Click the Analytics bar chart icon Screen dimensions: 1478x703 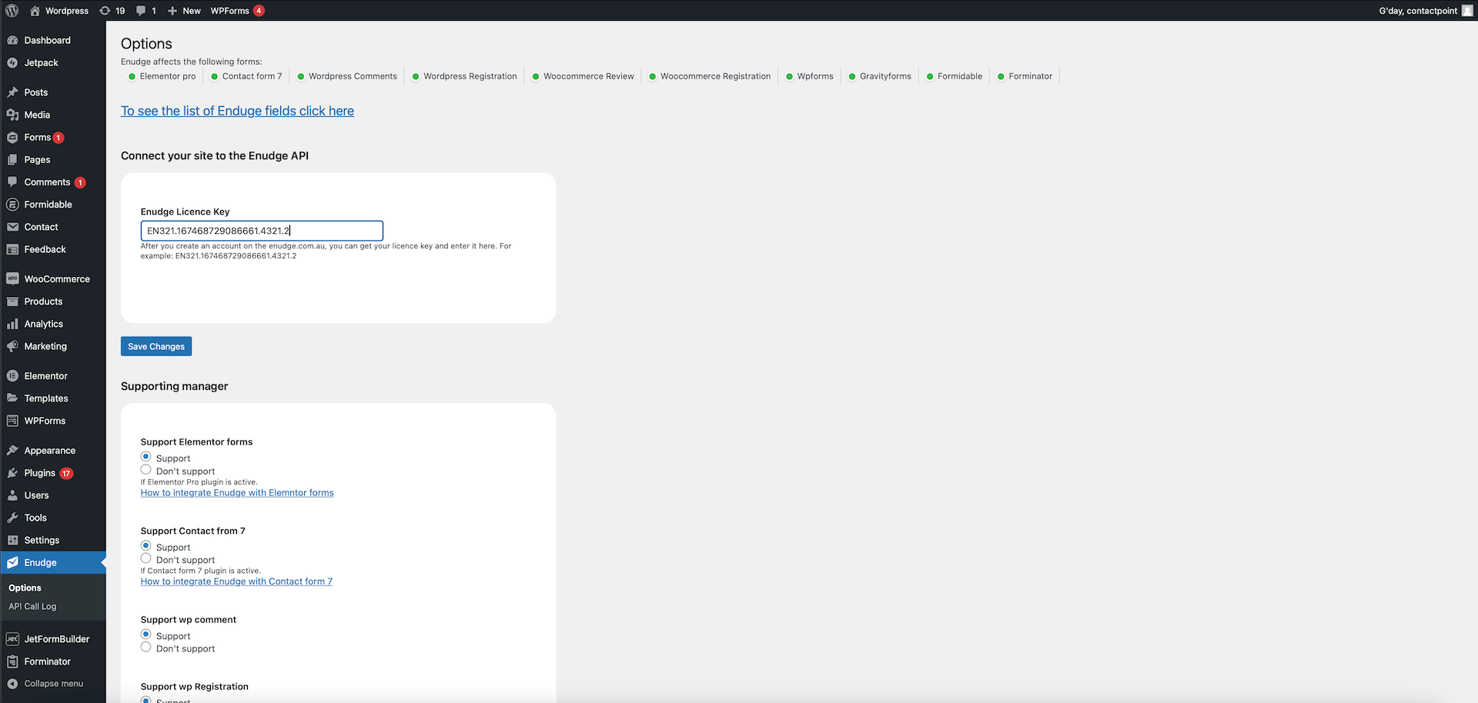pos(12,324)
